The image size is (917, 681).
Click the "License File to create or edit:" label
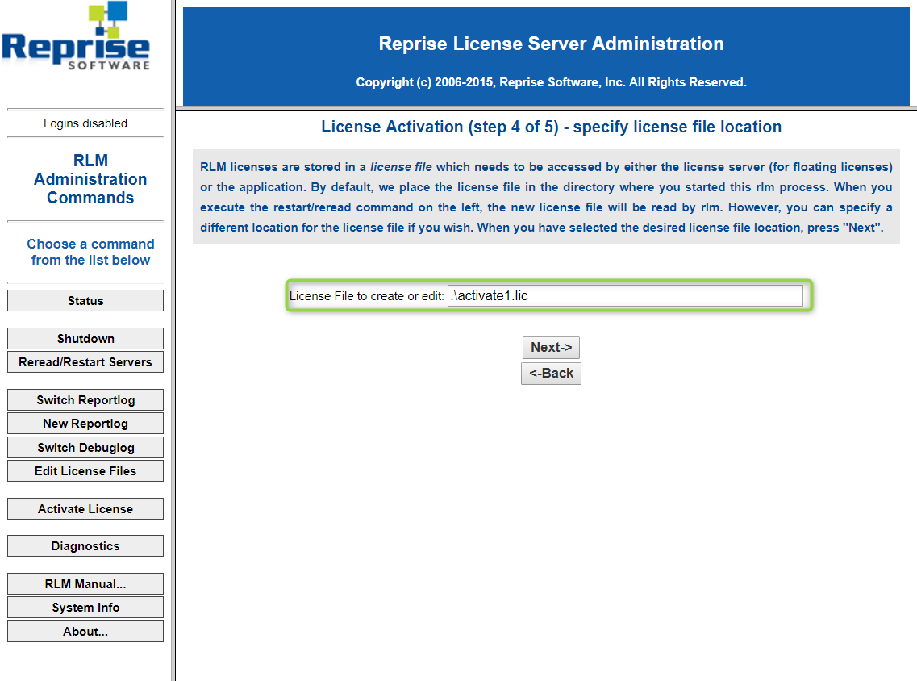tap(367, 296)
